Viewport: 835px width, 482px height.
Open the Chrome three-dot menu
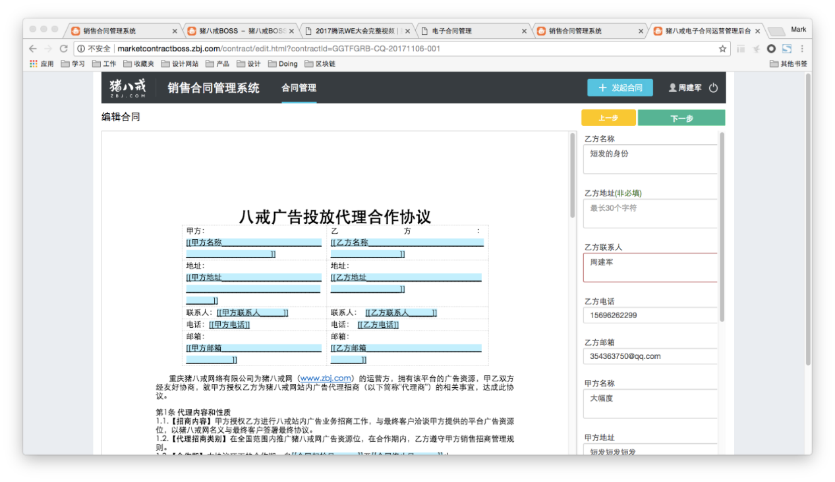802,49
